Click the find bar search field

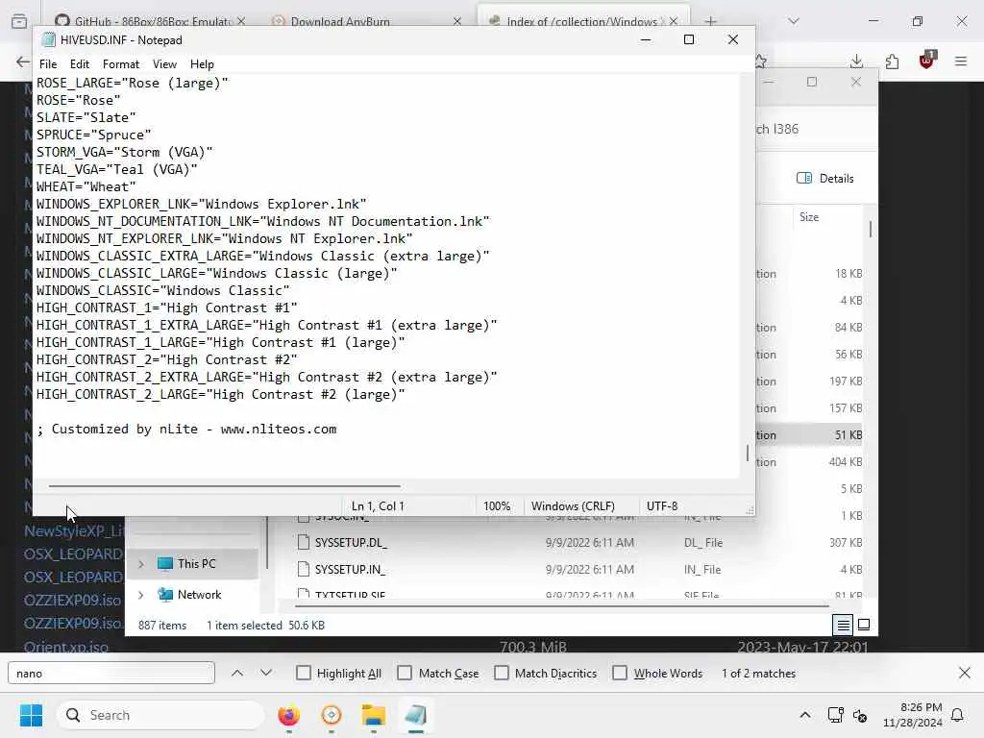pos(111,673)
